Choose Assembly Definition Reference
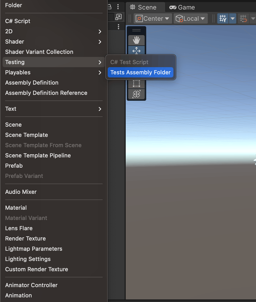Screen dimensions: 256x302 [x=54, y=93]
